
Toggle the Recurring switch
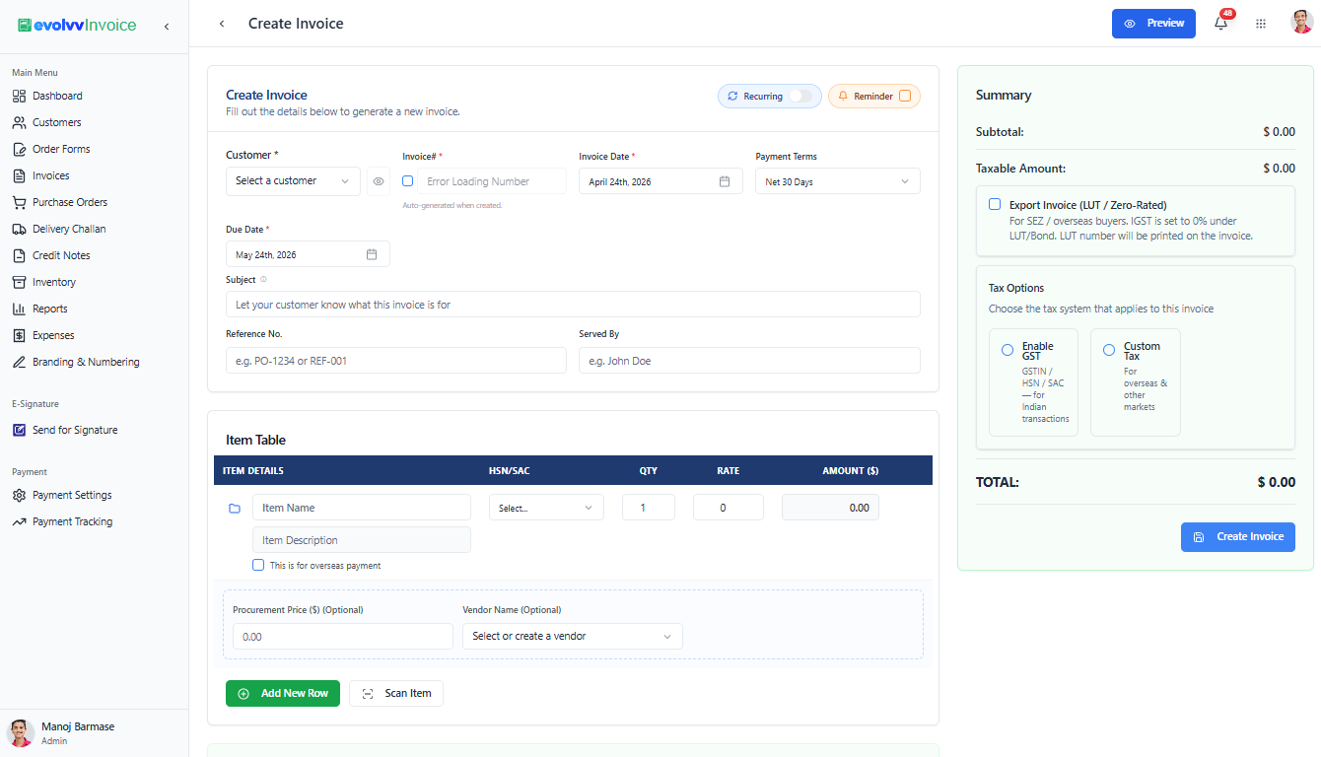coord(801,96)
